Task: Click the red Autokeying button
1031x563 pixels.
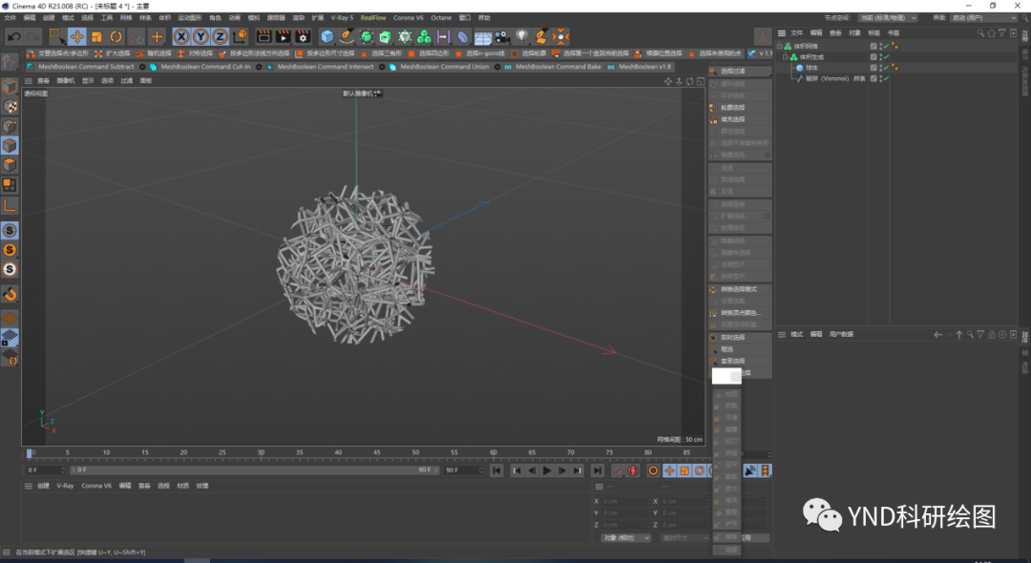Action: [633, 470]
